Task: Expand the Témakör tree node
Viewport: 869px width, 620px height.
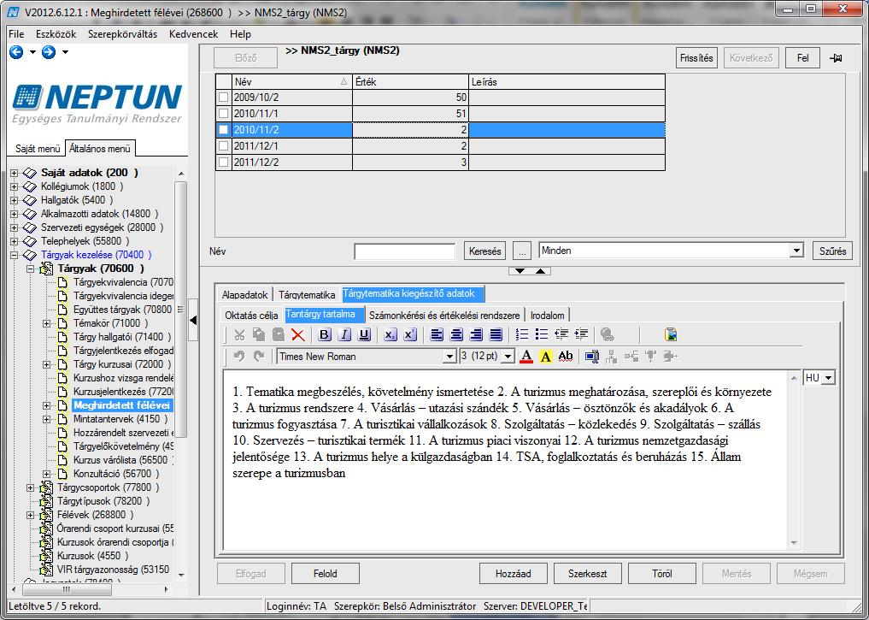Action: 47,323
